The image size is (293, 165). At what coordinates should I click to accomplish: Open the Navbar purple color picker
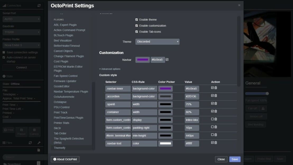click(142, 60)
